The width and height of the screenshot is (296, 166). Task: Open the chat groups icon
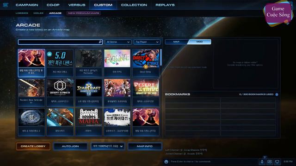(x=270, y=162)
